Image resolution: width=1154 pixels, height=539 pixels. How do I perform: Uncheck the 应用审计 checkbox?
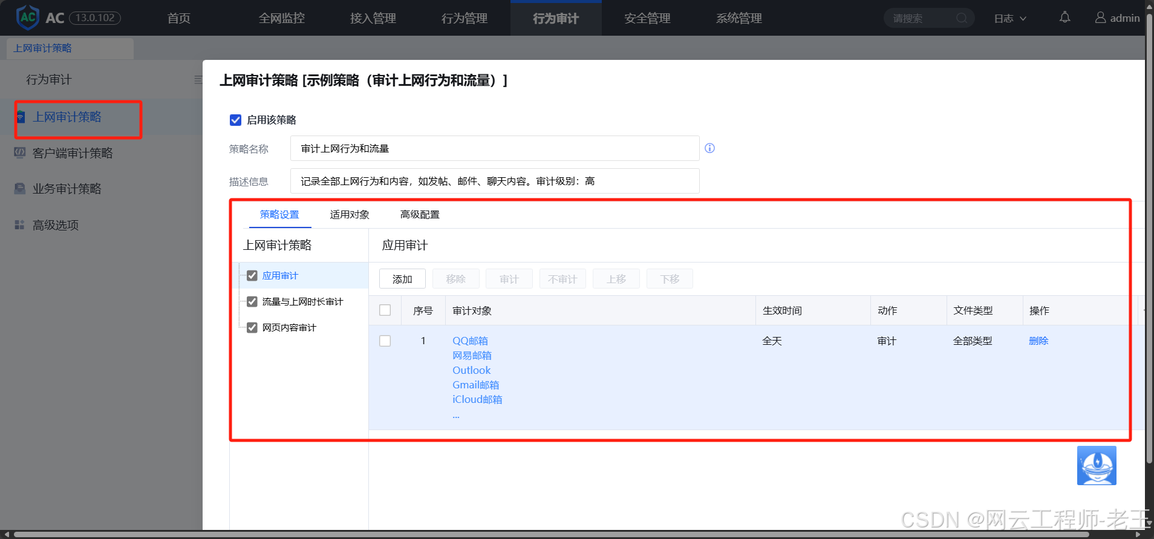(252, 276)
